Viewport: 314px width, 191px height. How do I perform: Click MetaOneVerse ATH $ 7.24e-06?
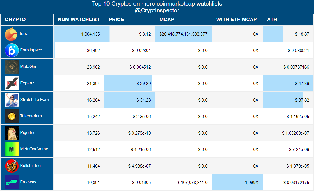(x=299, y=150)
